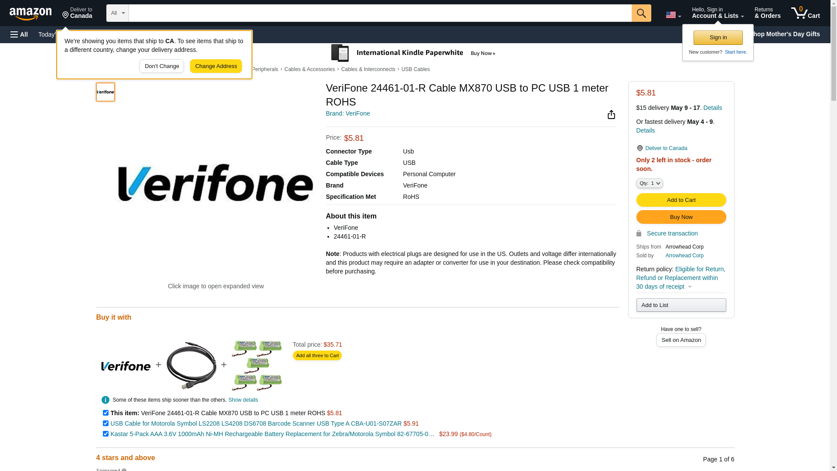Open the All hamburger menu
This screenshot has height=471, width=837.
point(19,34)
